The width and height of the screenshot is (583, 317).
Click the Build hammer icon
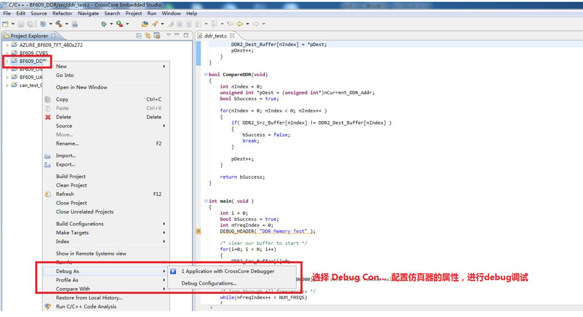tap(59, 24)
